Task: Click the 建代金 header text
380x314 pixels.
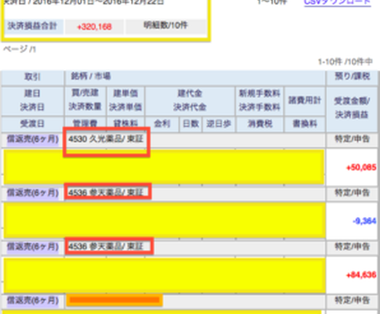Action: [190, 93]
